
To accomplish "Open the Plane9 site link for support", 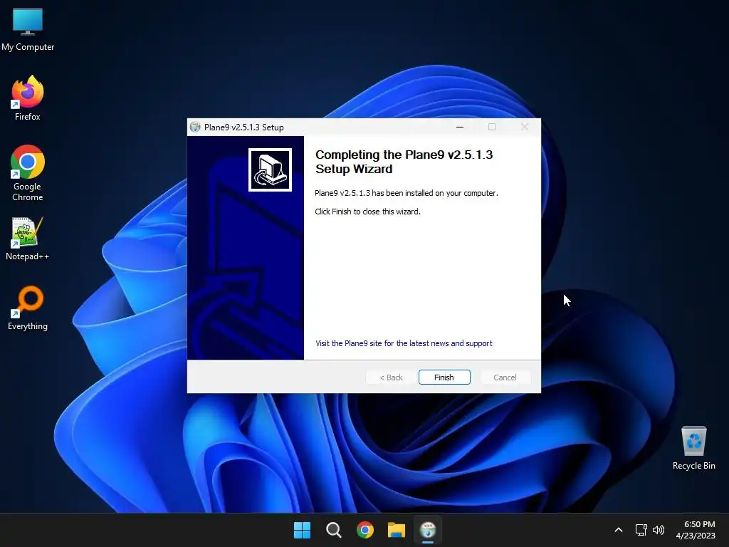I will coord(404,343).
